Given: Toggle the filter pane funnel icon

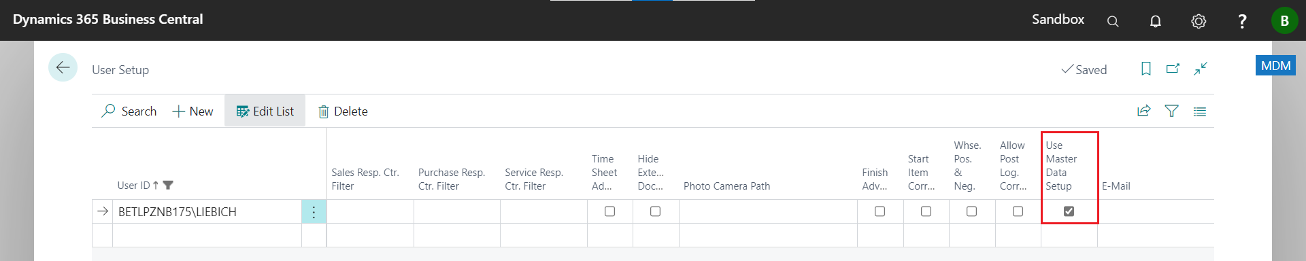Looking at the screenshot, I should tap(1172, 111).
